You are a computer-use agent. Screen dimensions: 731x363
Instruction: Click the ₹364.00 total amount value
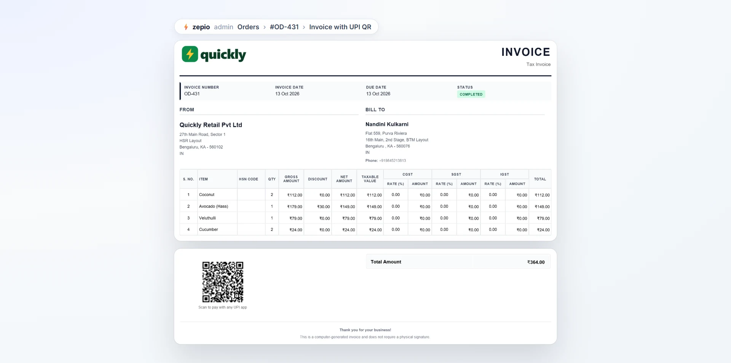tap(536, 262)
